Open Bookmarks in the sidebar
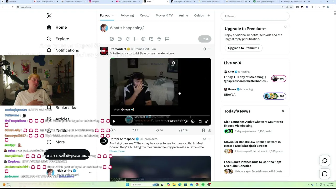Viewport: 336px width, 189px height. point(66,108)
